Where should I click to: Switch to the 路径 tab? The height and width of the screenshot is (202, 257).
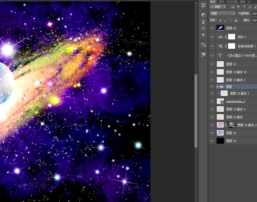point(221,2)
